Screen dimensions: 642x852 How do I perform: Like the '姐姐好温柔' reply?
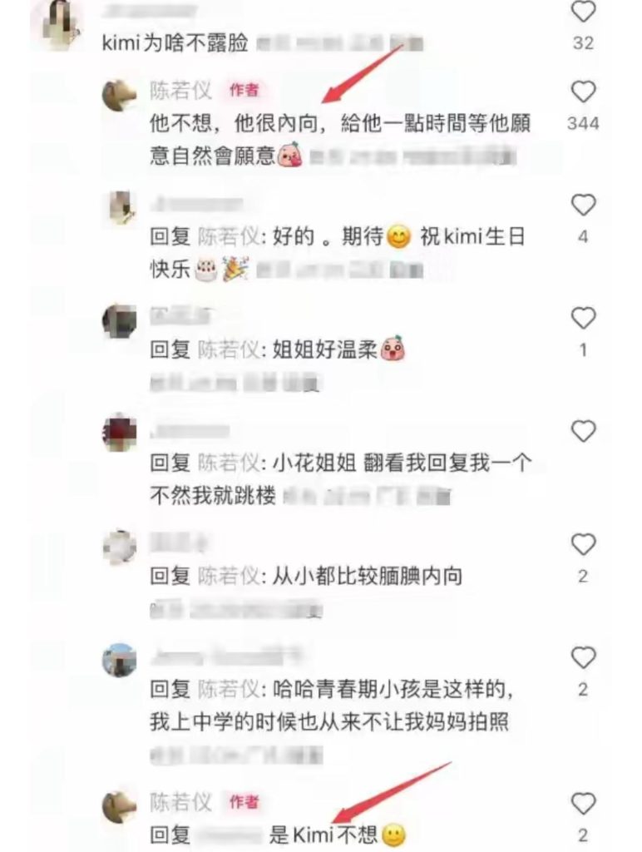(583, 318)
